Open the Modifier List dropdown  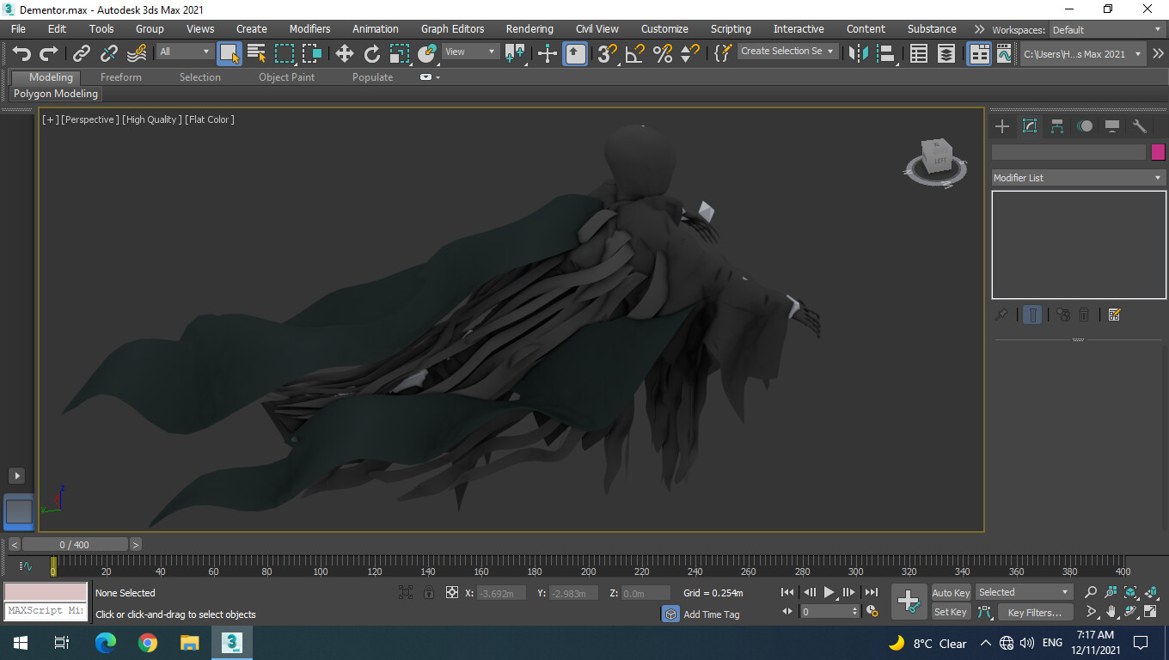pos(1078,177)
